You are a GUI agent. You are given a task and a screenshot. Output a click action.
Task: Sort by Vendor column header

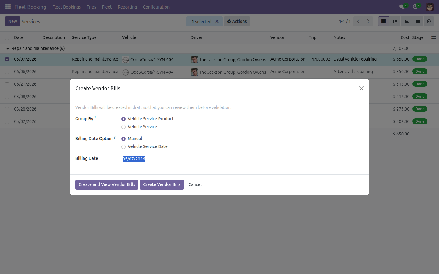click(x=277, y=37)
